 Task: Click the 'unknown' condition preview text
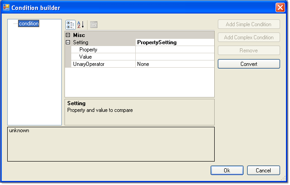[19, 130]
